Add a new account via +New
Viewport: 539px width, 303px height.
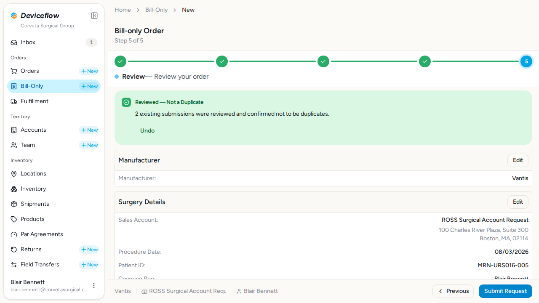click(89, 130)
